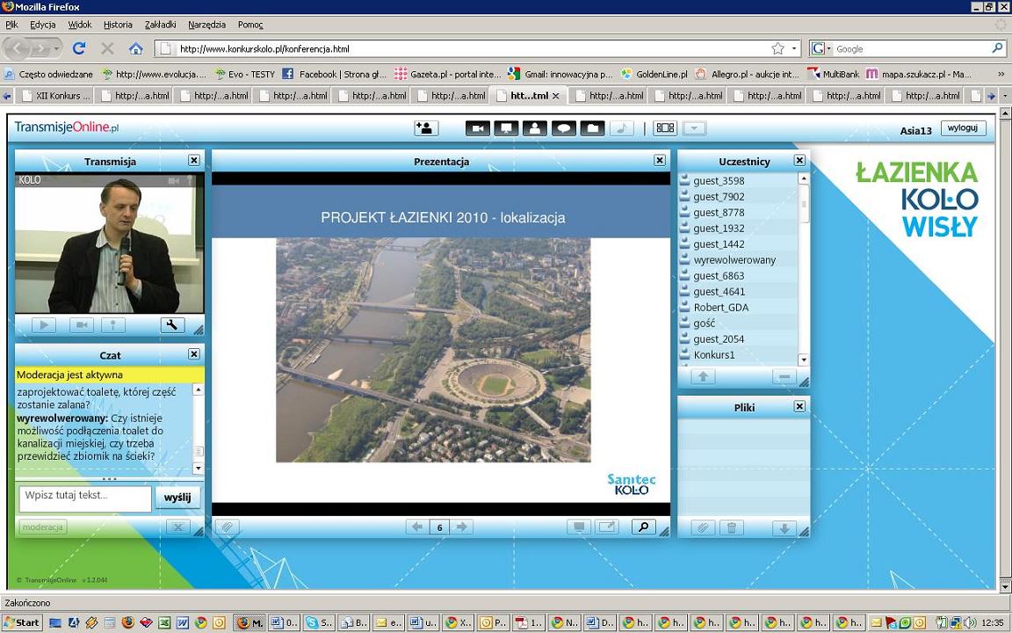Open the wrench settings in Transmisja panel
This screenshot has width=1012, height=633.
172,325
